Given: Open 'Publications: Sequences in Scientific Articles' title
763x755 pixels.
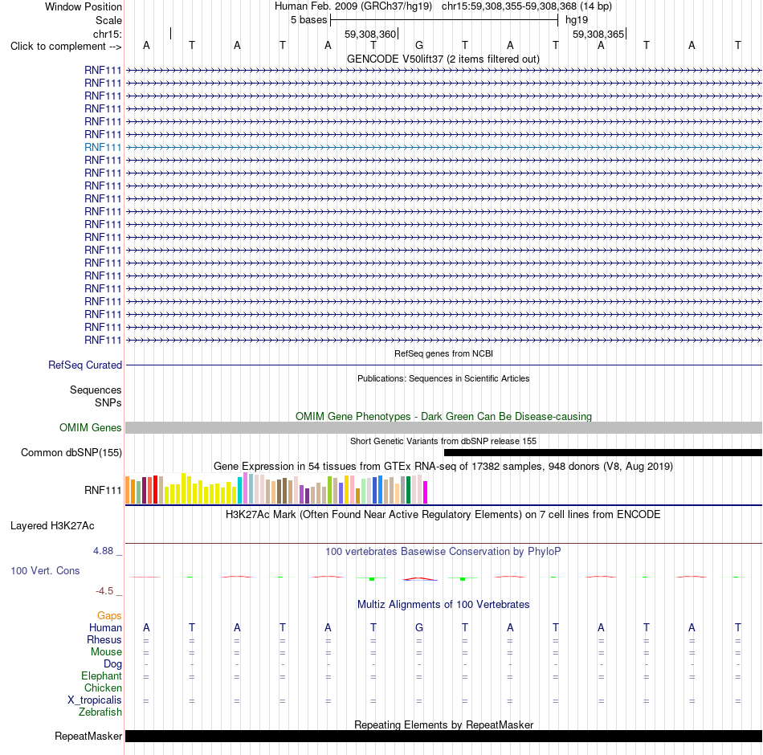Looking at the screenshot, I should pos(443,378).
